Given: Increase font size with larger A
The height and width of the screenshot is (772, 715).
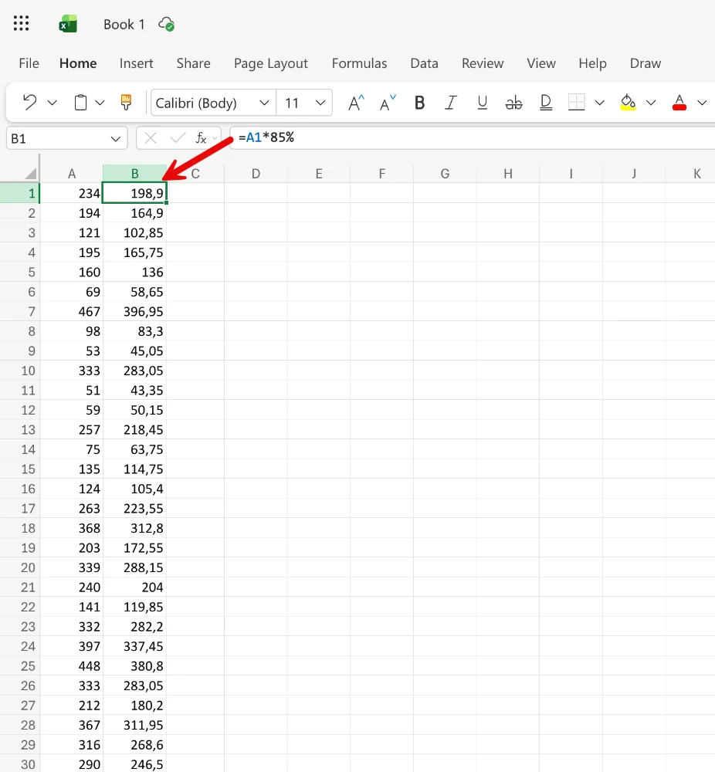Looking at the screenshot, I should click(356, 103).
